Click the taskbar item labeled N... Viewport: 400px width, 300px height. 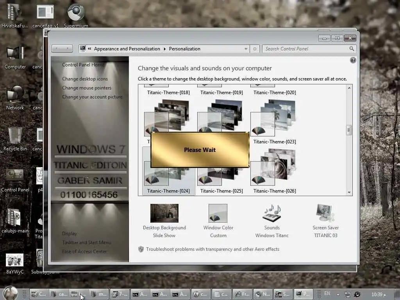tap(262, 295)
